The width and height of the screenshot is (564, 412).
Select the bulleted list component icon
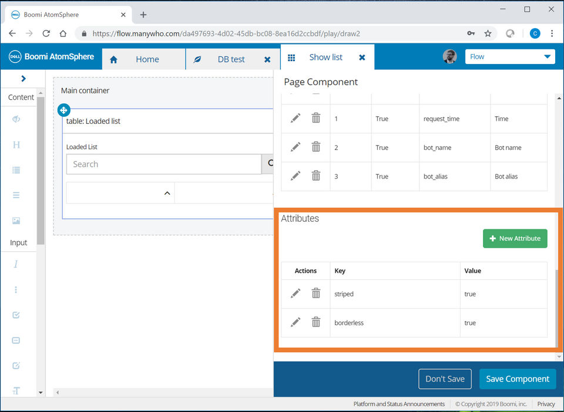tap(16, 170)
